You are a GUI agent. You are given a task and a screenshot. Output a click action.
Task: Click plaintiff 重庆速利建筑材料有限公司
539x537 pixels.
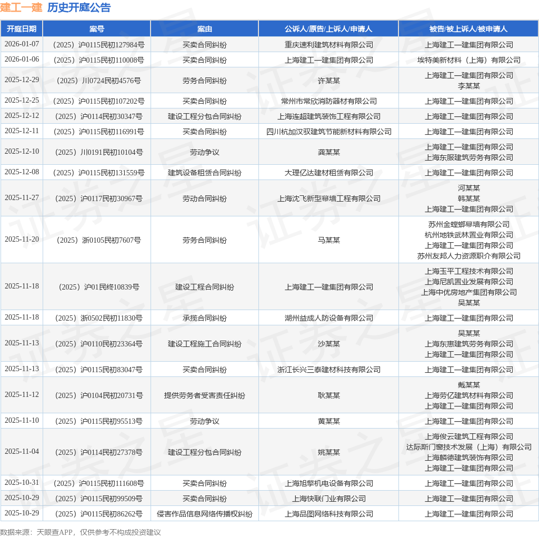click(328, 45)
